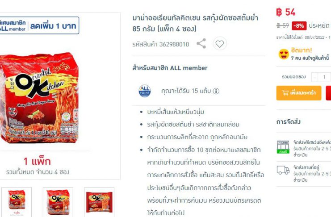The height and width of the screenshot is (217, 331).
Task: Add product to wishlist with heart icon
Action: [219, 44]
